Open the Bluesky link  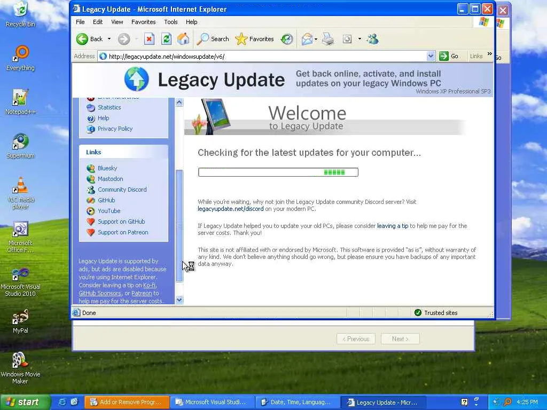(x=107, y=168)
